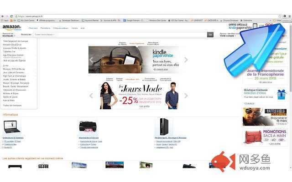Expand the Parcourir les boutiques menu

9,35
